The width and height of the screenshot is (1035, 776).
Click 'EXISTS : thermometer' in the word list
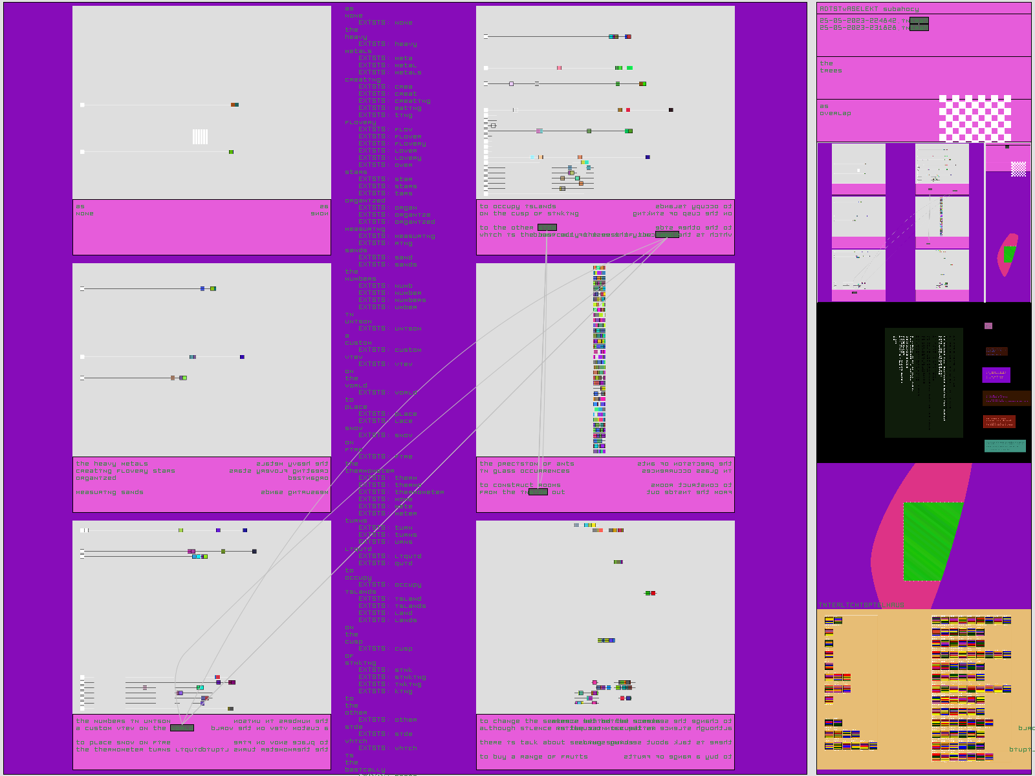(401, 492)
